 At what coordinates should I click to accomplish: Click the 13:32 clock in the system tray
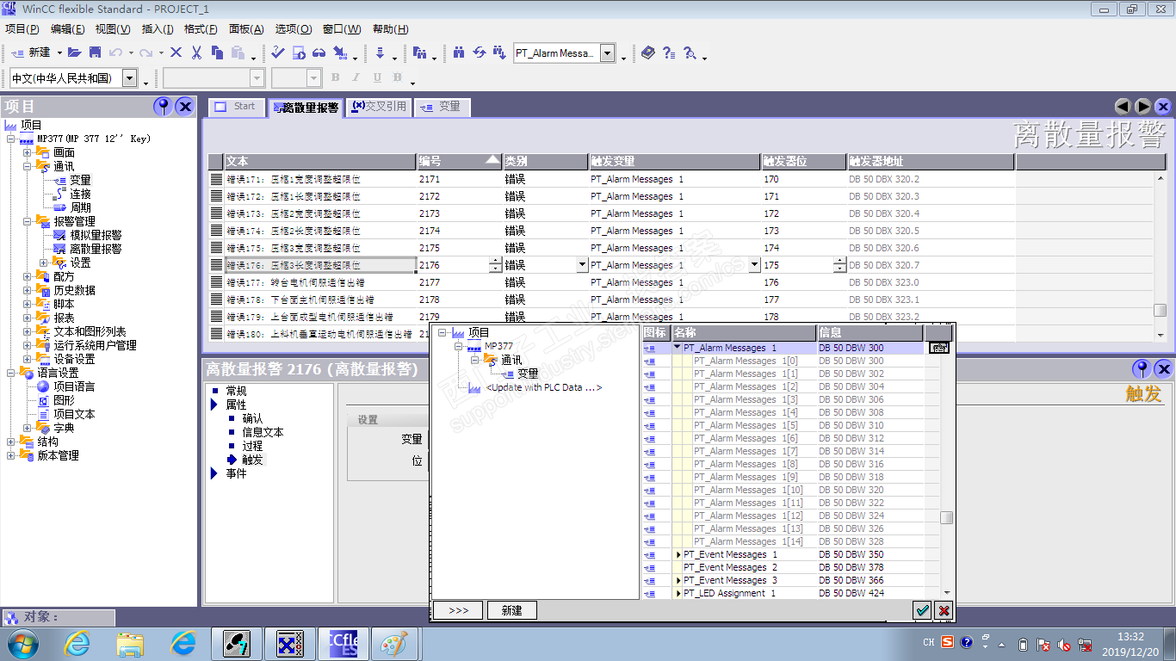(x=1131, y=637)
